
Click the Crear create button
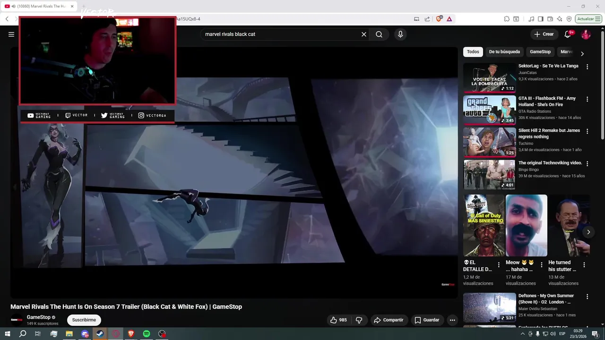click(x=544, y=34)
